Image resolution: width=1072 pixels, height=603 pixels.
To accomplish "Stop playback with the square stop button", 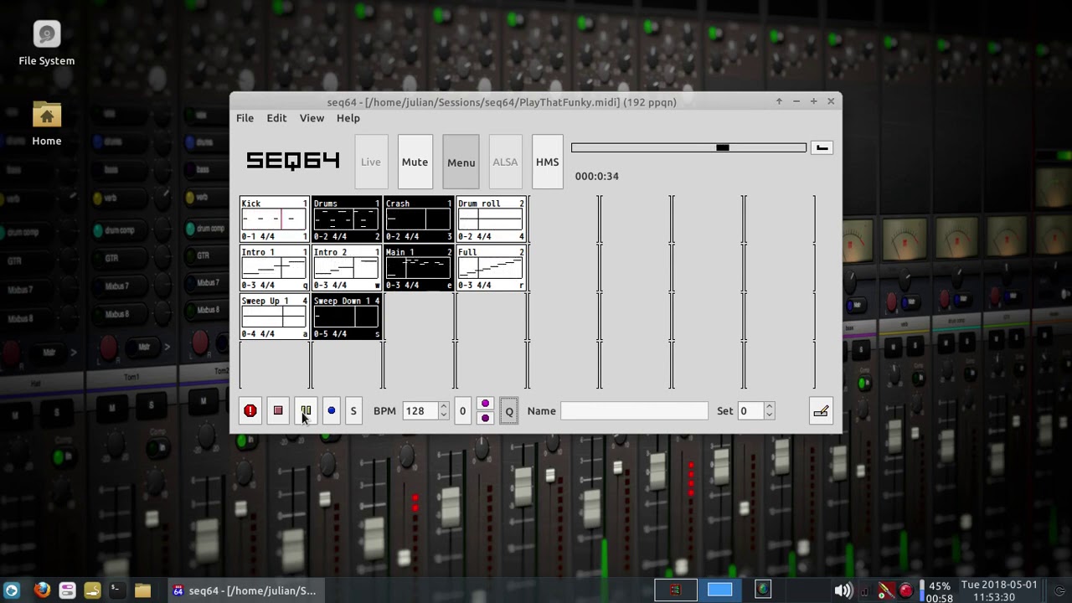I will pyautogui.click(x=278, y=410).
